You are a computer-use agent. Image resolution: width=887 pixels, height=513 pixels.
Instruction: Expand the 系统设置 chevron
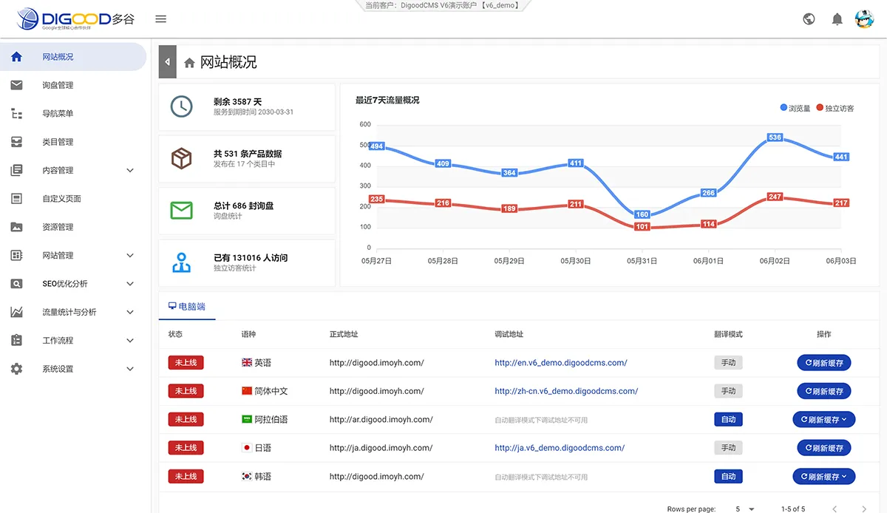(x=130, y=369)
